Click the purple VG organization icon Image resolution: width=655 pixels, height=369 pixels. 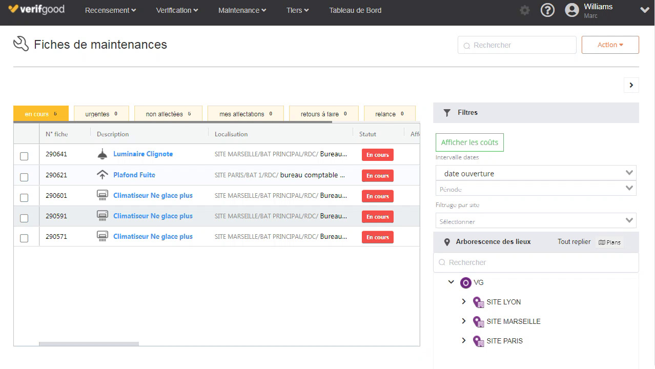465,282
